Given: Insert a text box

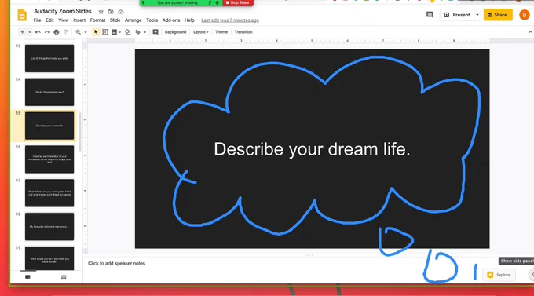Looking at the screenshot, I should [x=105, y=32].
